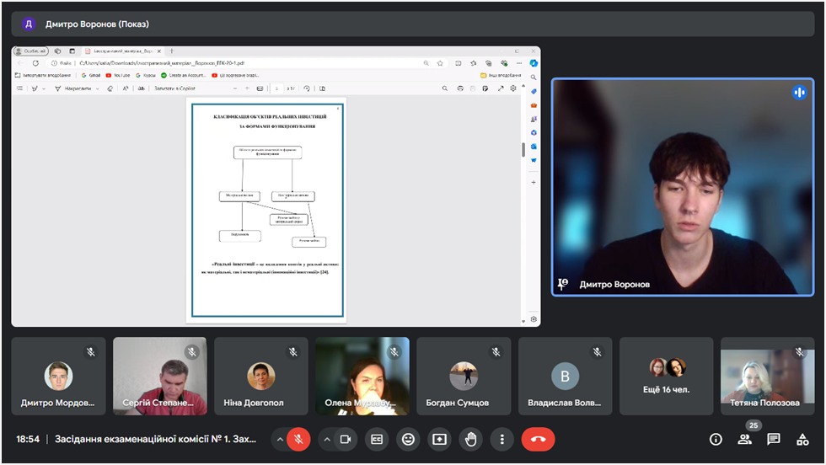Expand video settings arrow beside the camera button
Screen dimensions: 826x465
[x=326, y=439]
